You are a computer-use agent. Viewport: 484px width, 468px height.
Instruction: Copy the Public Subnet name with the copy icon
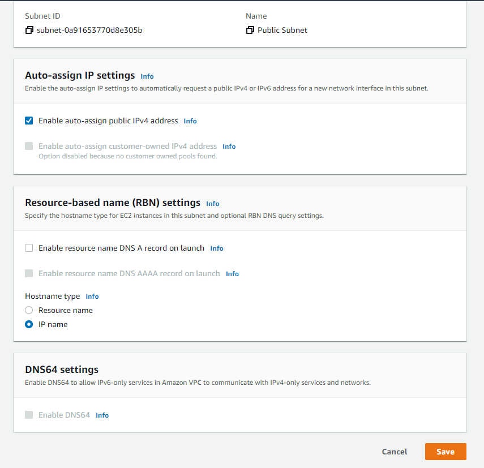[250, 30]
